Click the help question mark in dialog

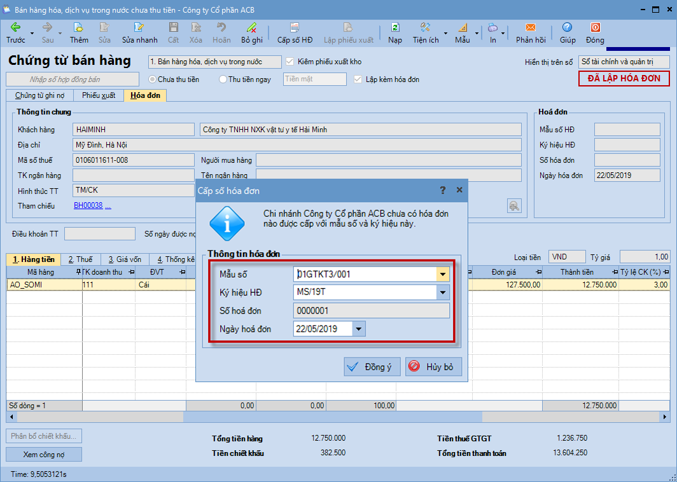pyautogui.click(x=443, y=190)
